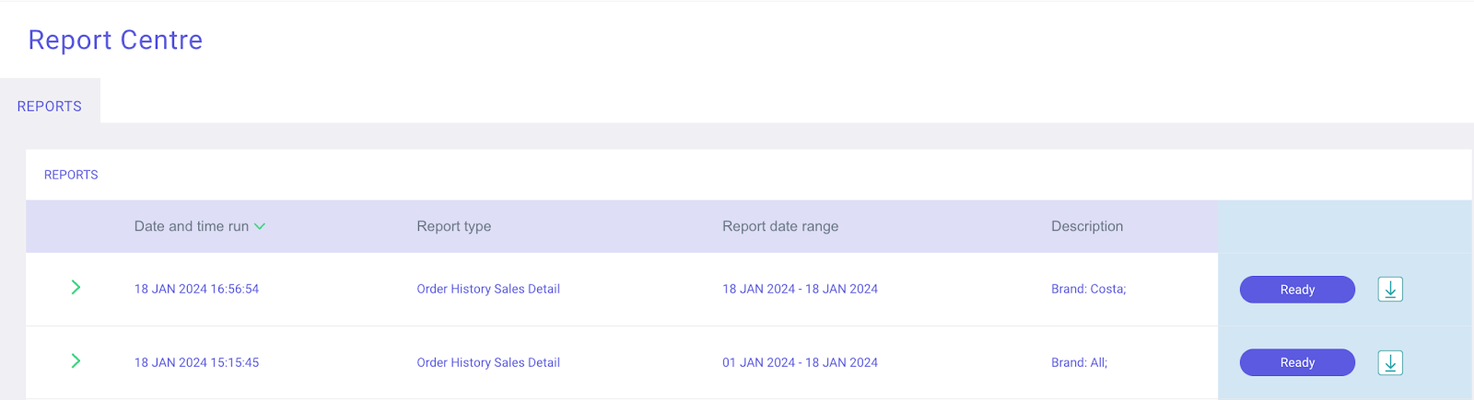
Task: Open the REPORTS tab
Action: click(x=50, y=107)
